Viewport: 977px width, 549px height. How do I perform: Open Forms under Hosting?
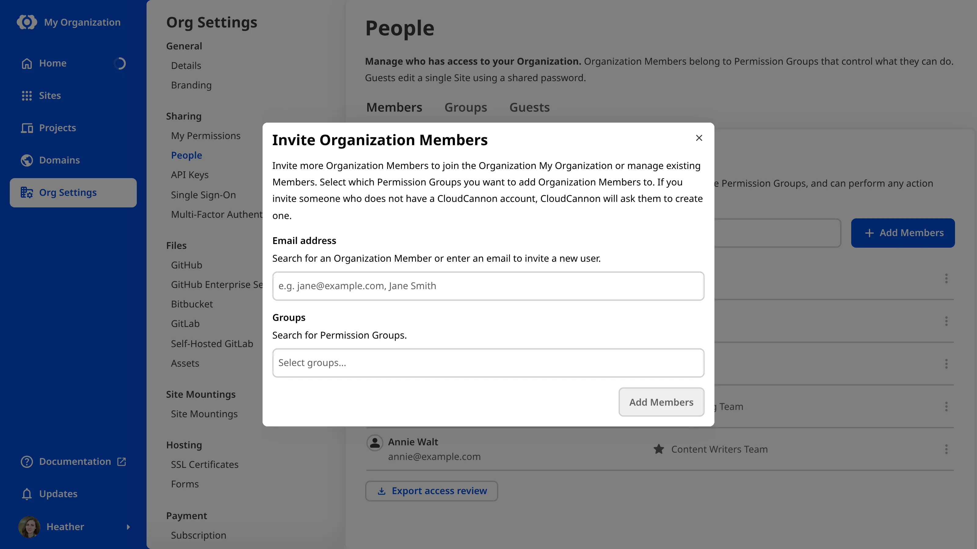coord(185,484)
